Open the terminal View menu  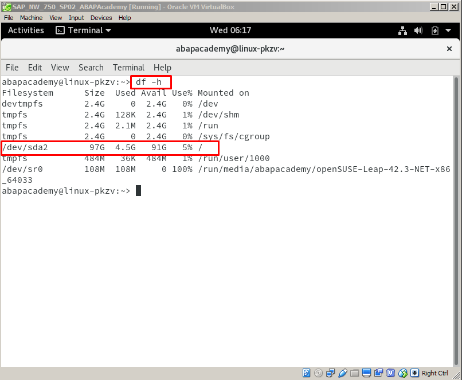60,68
